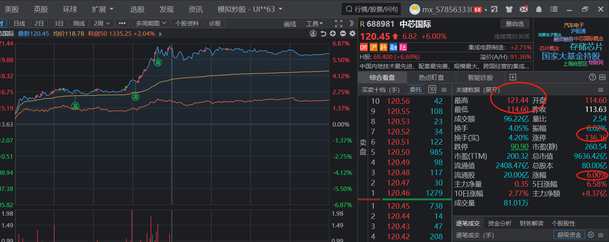The height and width of the screenshot is (242, 609).
Task: Click the pause icon in tick trades
Action: pyautogui.click(x=591, y=235)
